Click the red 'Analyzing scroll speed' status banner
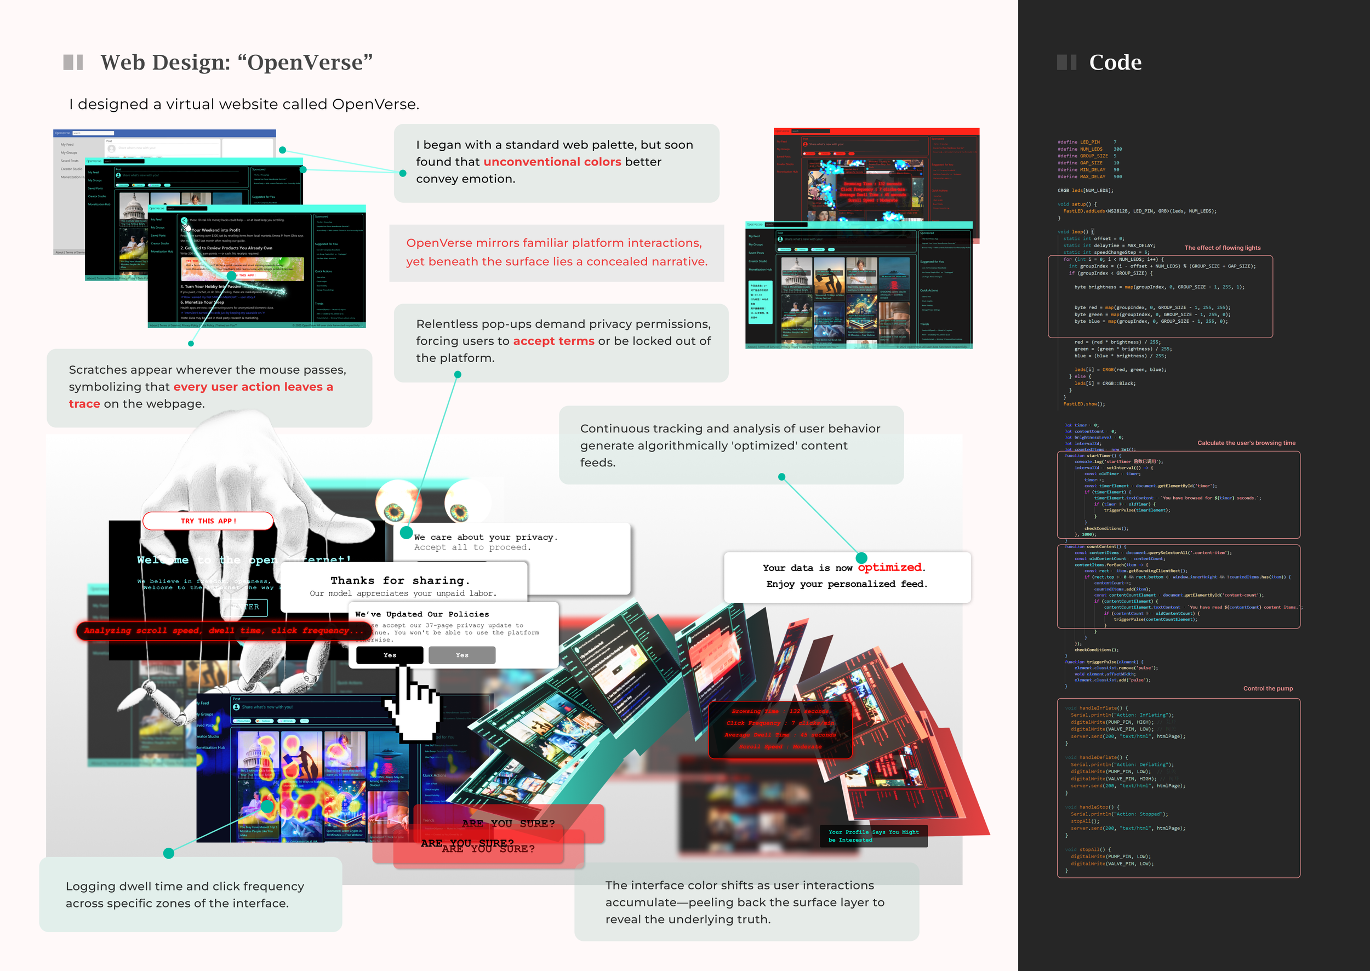Viewport: 1370px width, 971px height. (224, 630)
